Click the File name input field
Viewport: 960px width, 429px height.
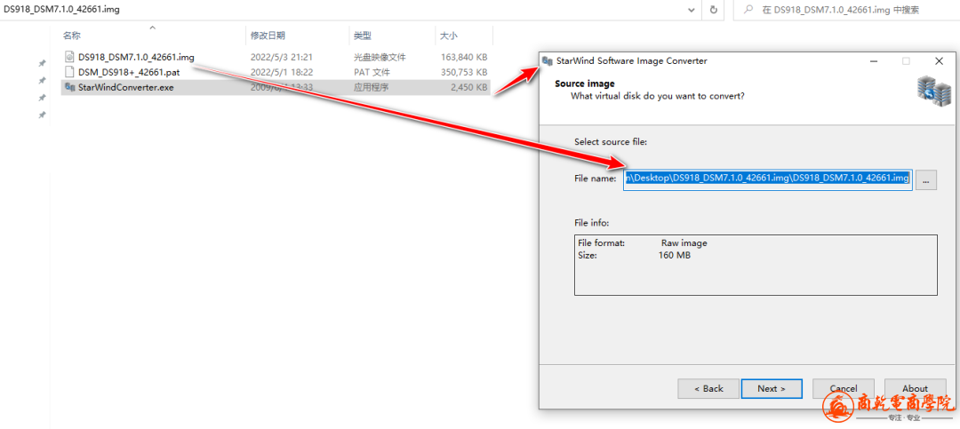click(768, 179)
